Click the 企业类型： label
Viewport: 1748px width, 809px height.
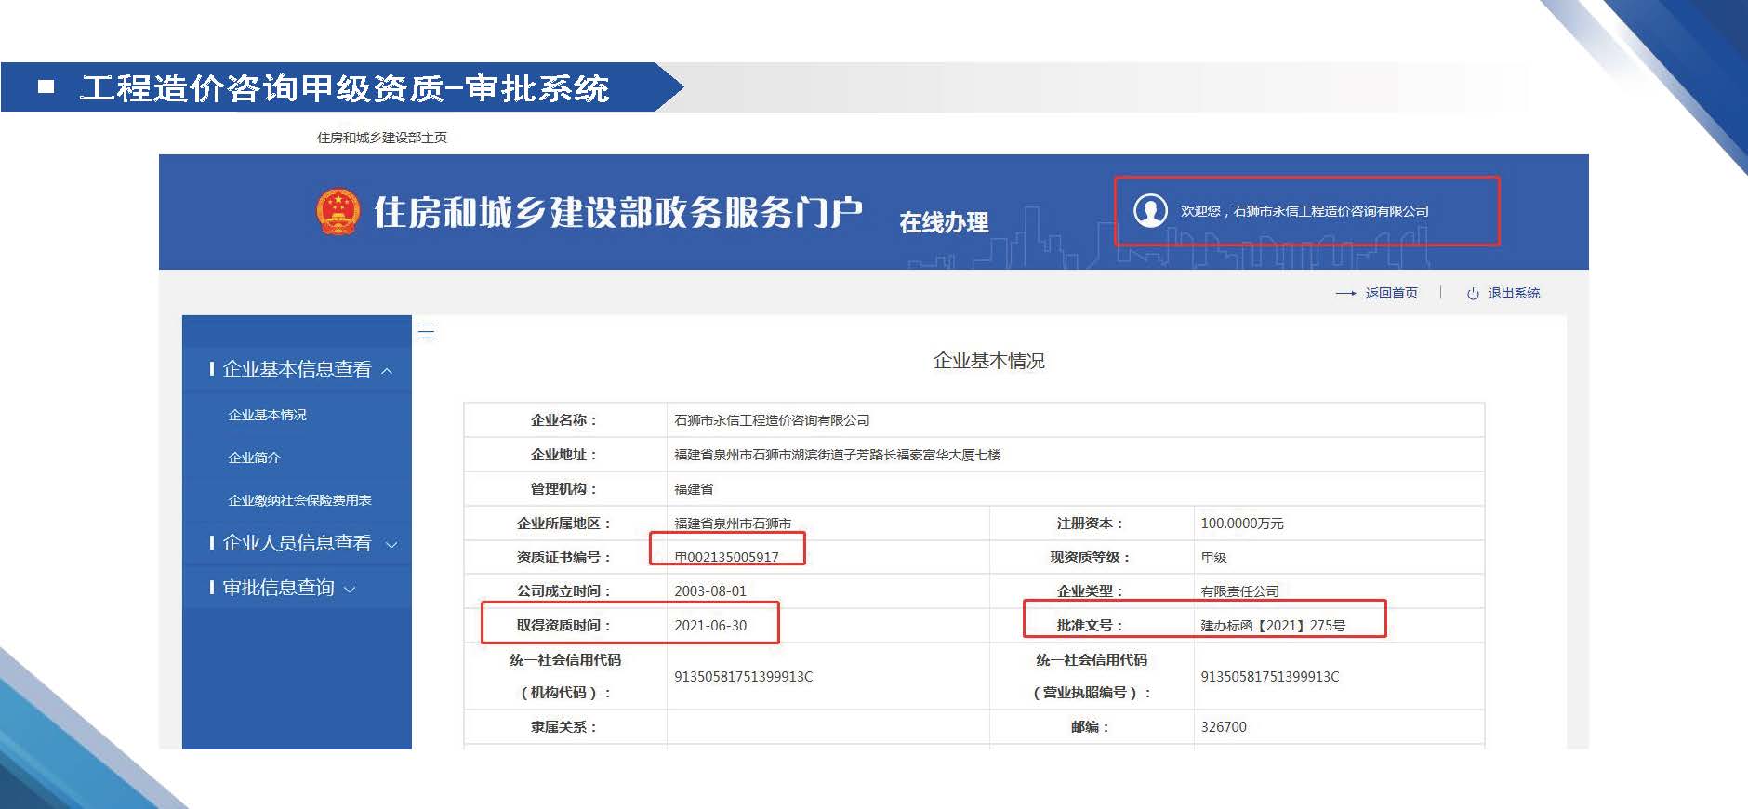tap(1090, 591)
